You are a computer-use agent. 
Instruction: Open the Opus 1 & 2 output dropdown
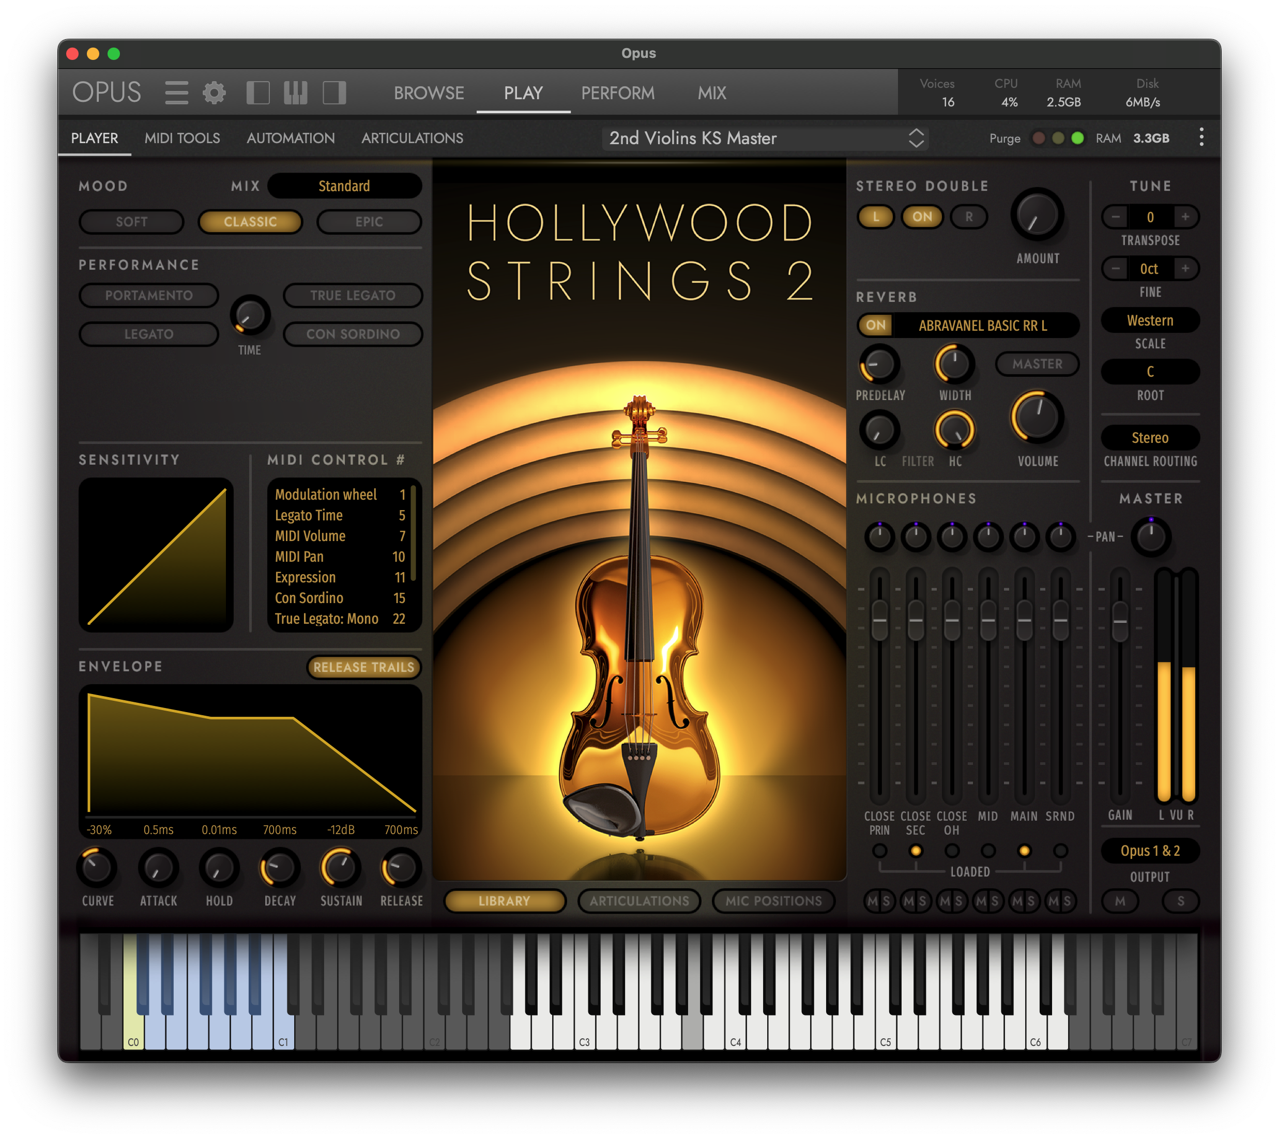tap(1150, 851)
